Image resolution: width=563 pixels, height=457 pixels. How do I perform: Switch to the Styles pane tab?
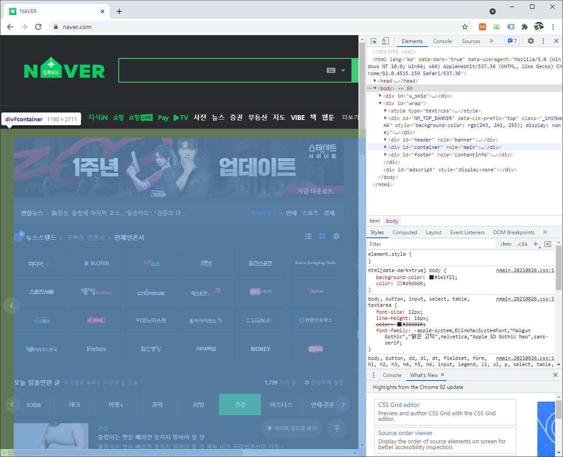pyautogui.click(x=377, y=232)
